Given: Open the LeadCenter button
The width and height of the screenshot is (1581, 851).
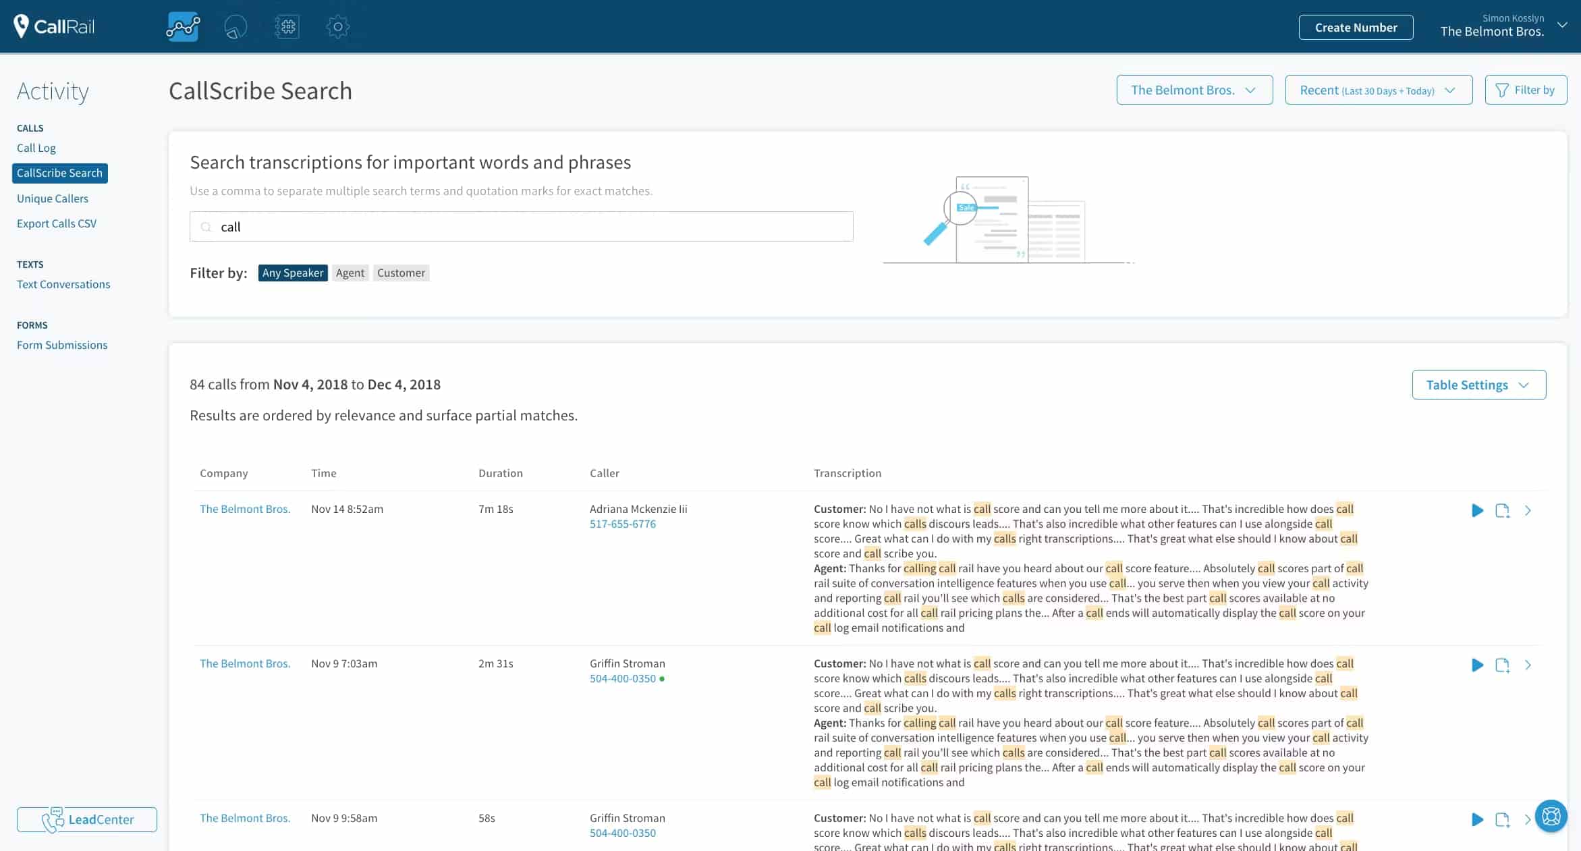Looking at the screenshot, I should (87, 819).
